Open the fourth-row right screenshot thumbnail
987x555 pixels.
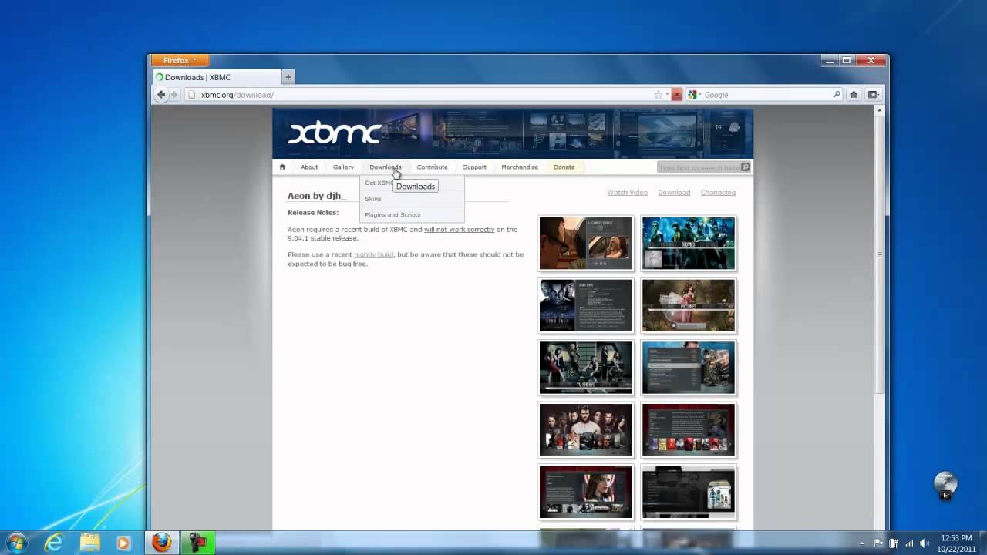pyautogui.click(x=689, y=430)
